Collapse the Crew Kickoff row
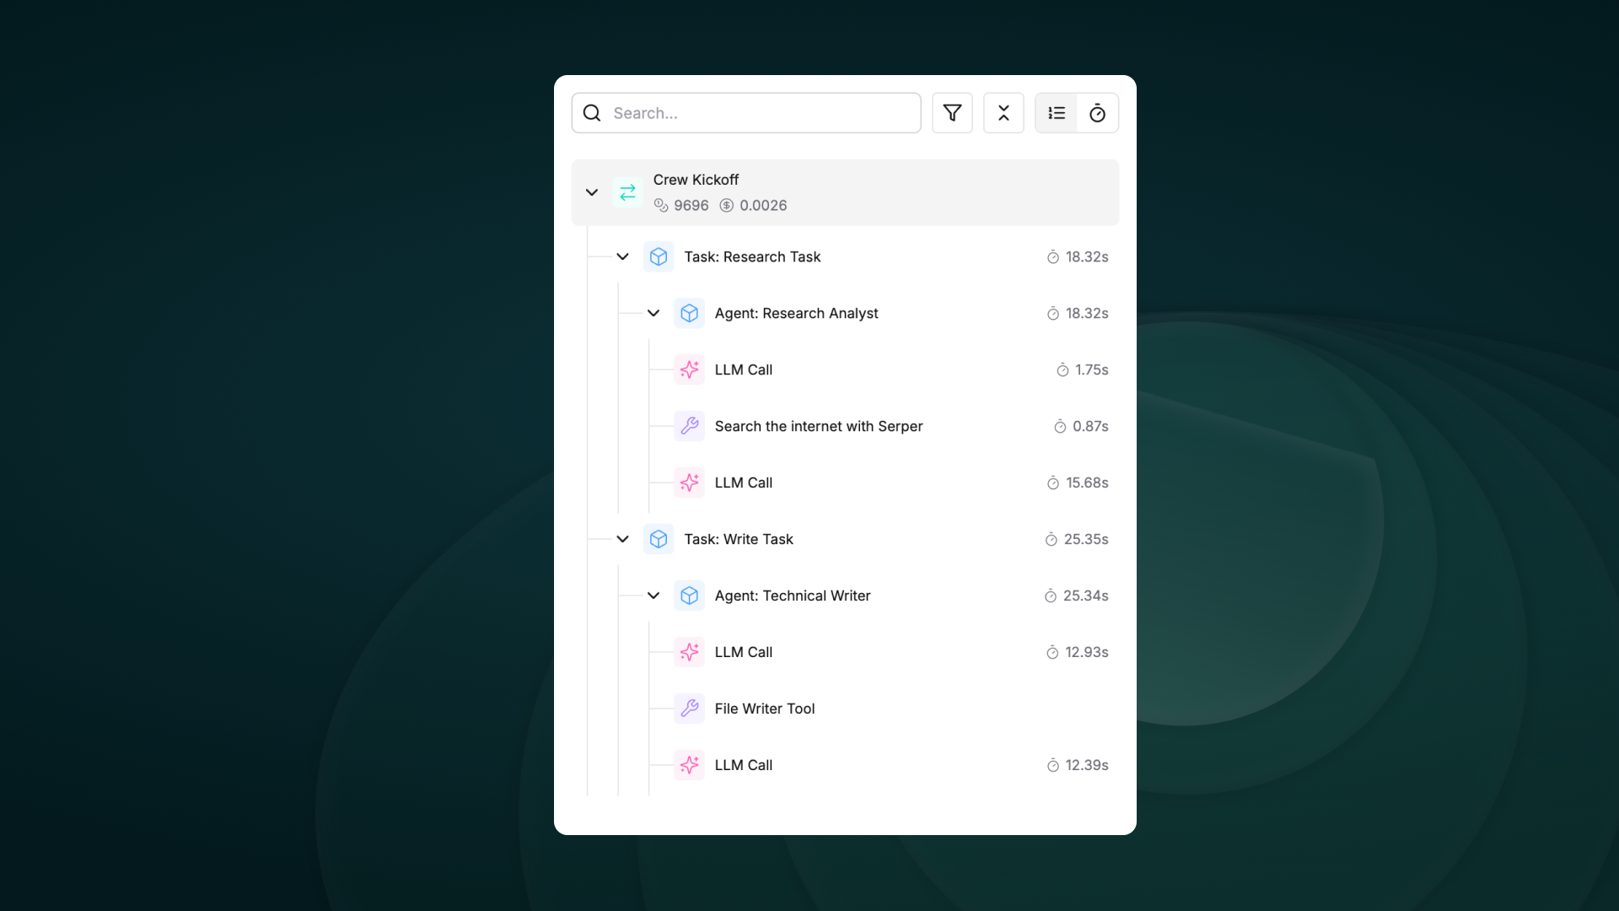 pos(592,192)
